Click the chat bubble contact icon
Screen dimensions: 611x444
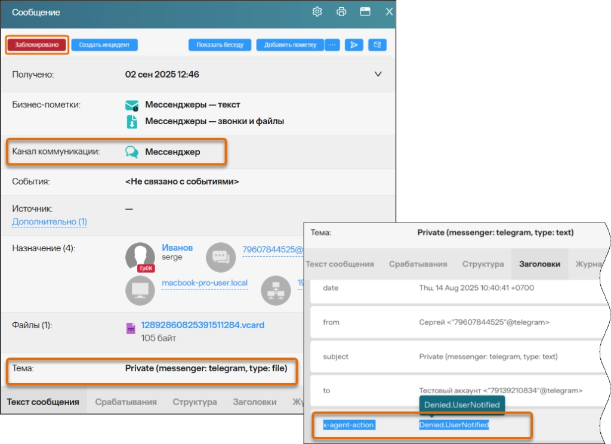[221, 257]
